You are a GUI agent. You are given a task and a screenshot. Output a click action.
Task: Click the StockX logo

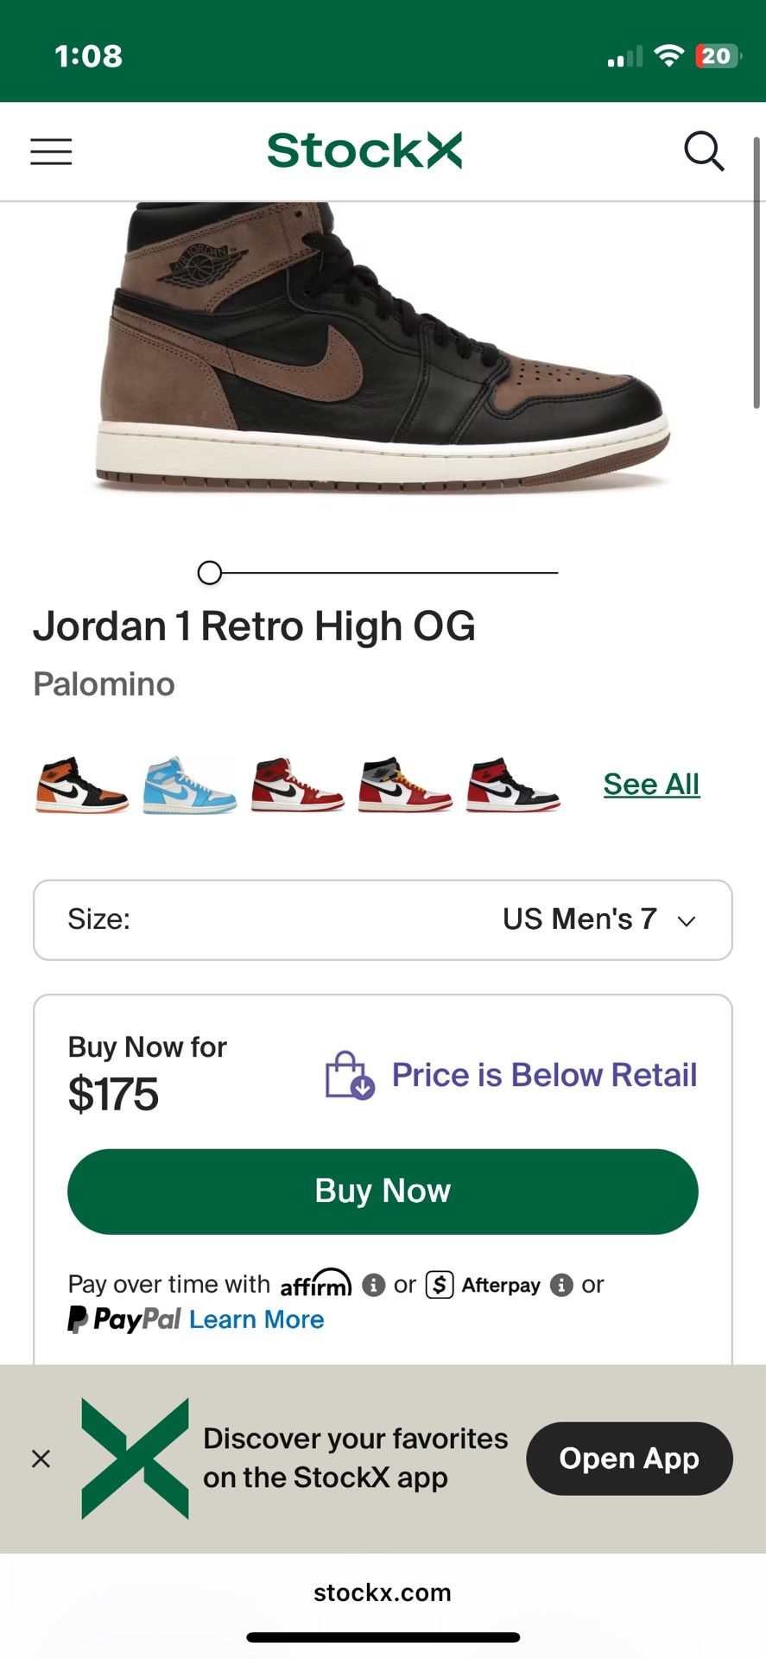(x=364, y=151)
